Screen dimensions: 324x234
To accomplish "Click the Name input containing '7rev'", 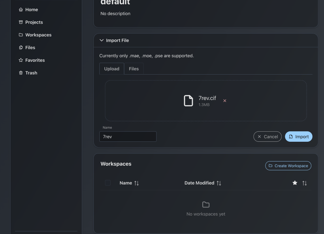I will pos(128,136).
